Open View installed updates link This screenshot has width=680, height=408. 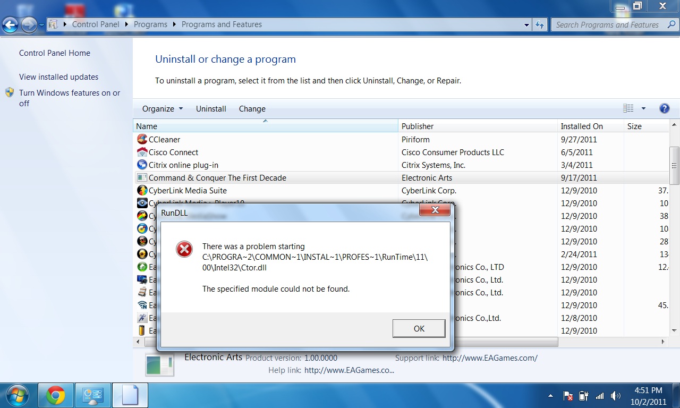click(x=58, y=77)
